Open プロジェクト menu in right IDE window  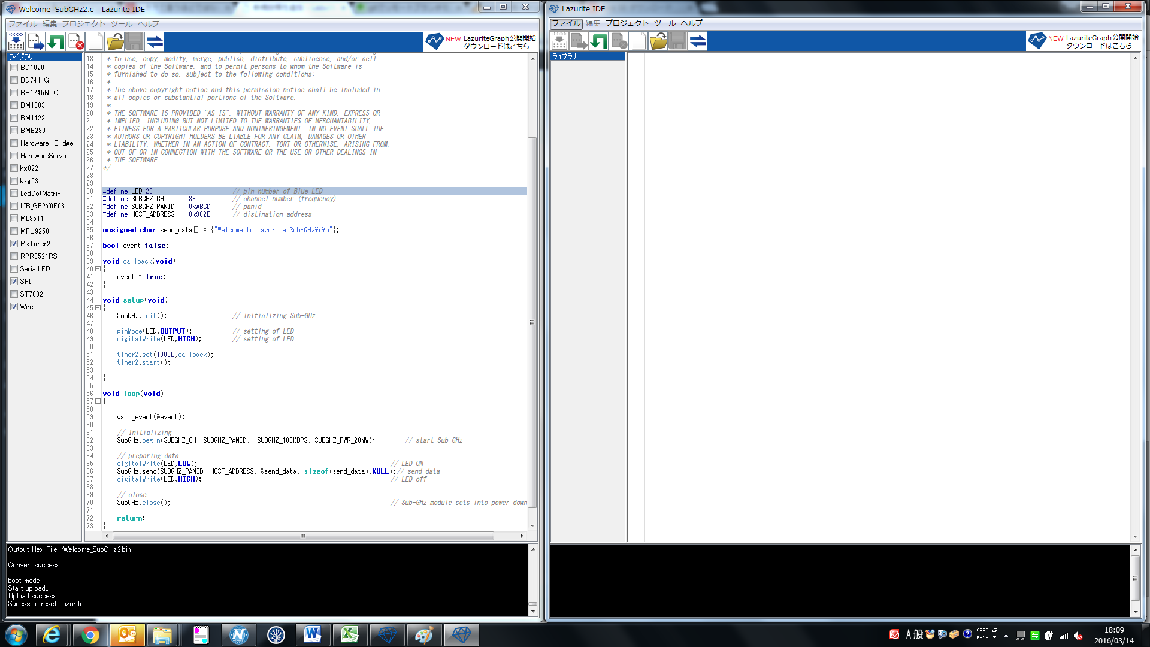pos(627,23)
